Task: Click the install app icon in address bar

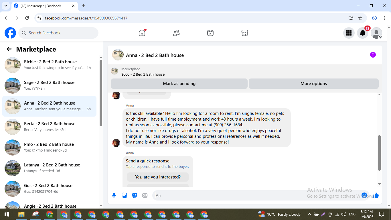Action: pyautogui.click(x=351, y=18)
